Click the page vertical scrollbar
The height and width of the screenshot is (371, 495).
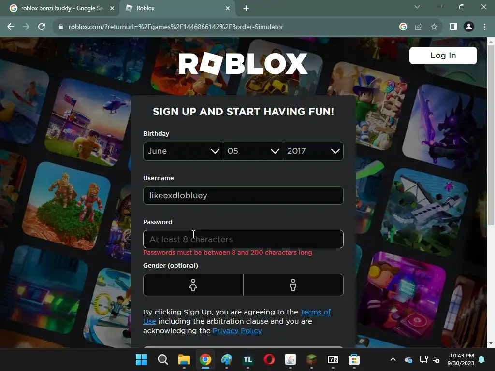pos(491,135)
